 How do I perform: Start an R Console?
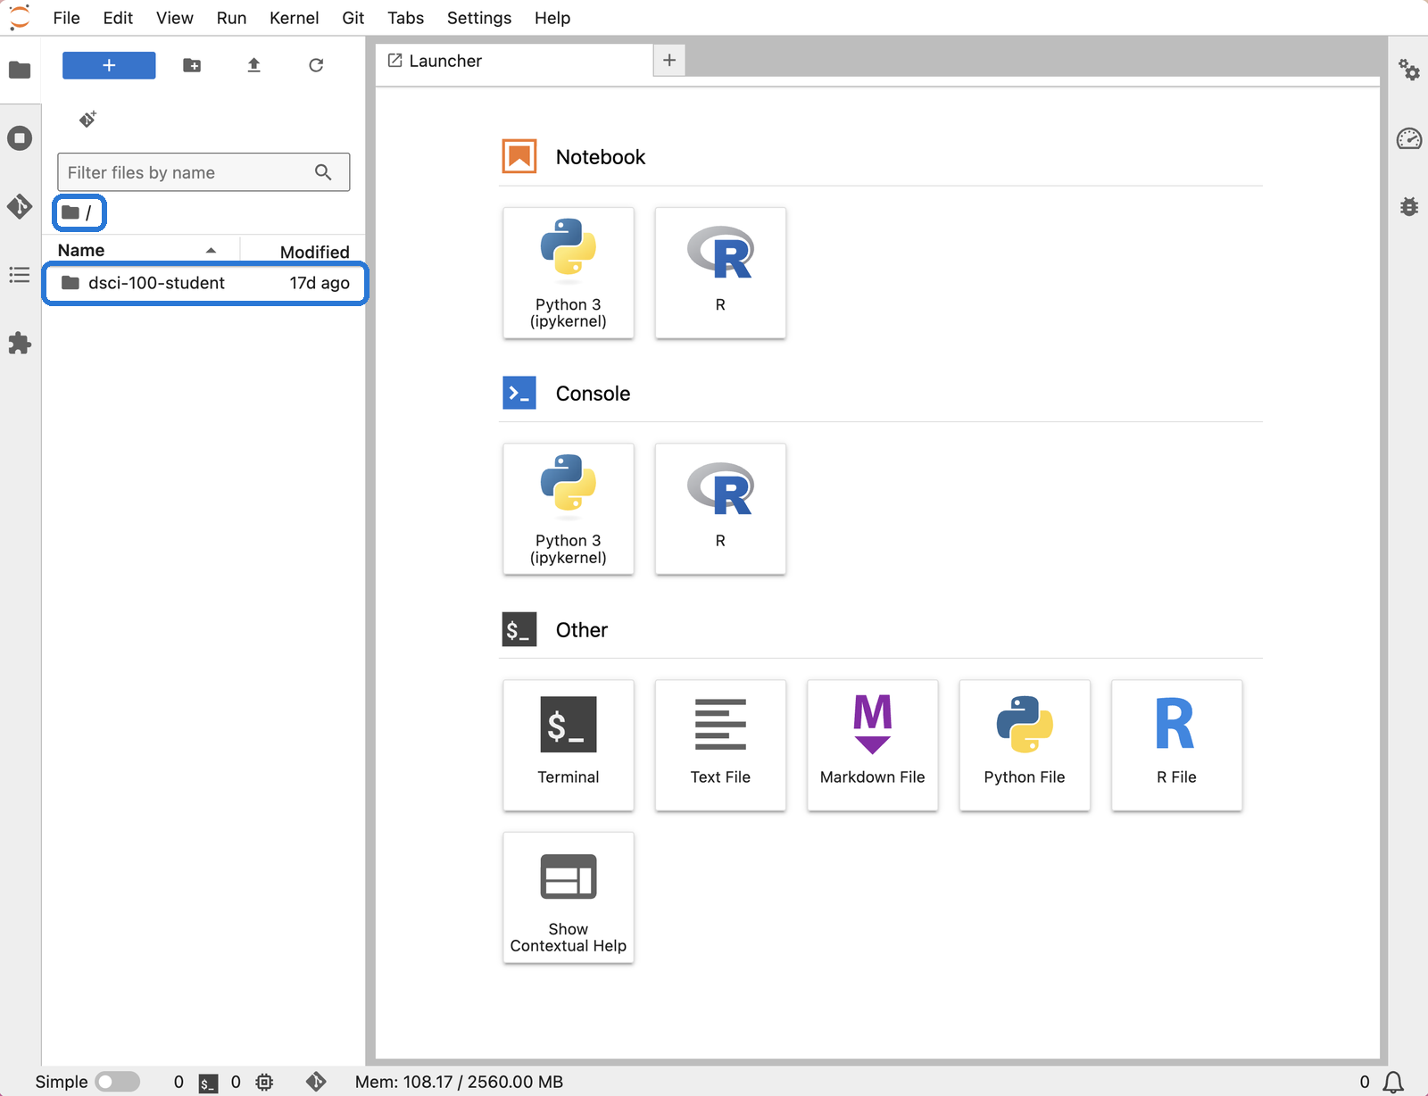[720, 509]
